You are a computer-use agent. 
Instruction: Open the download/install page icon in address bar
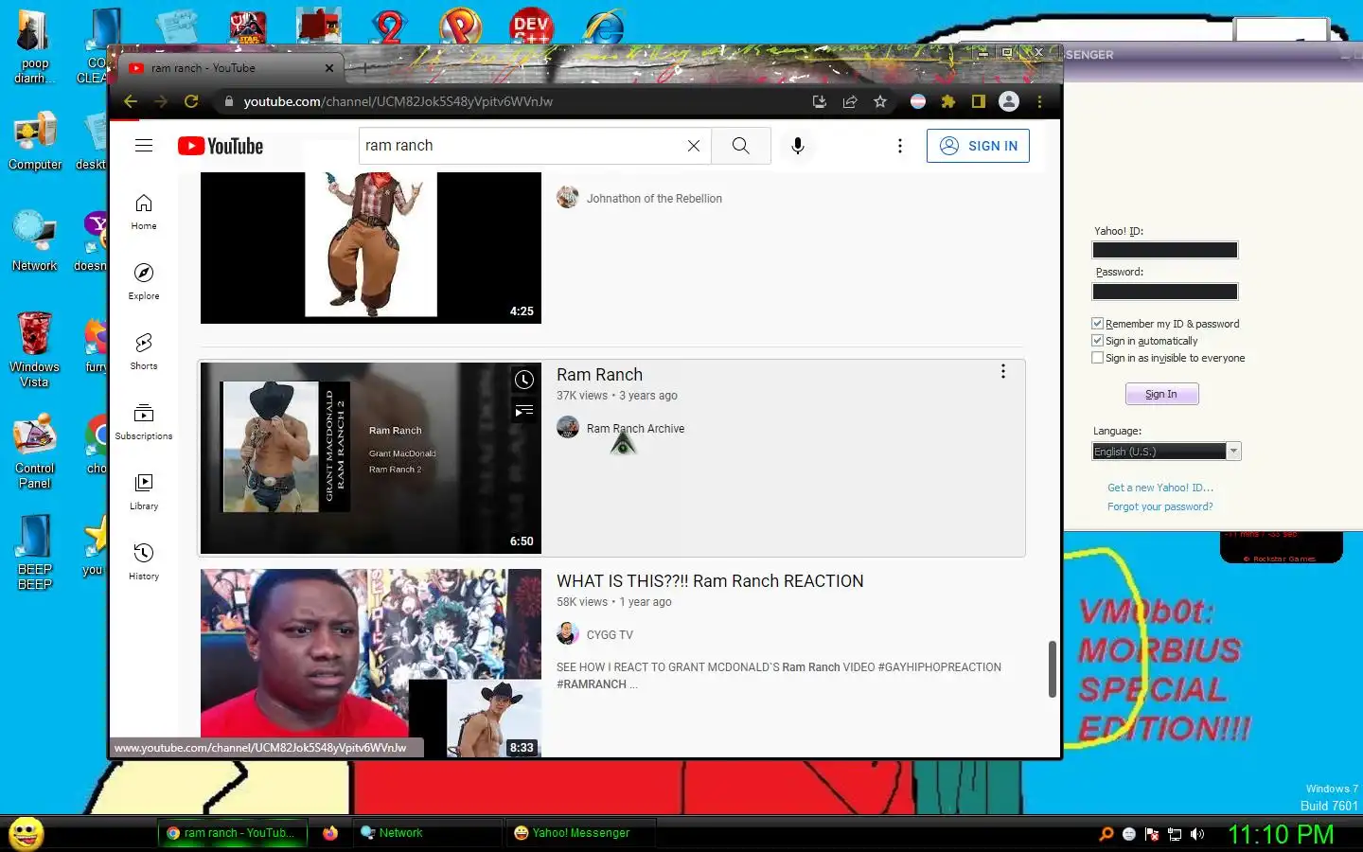[820, 101]
